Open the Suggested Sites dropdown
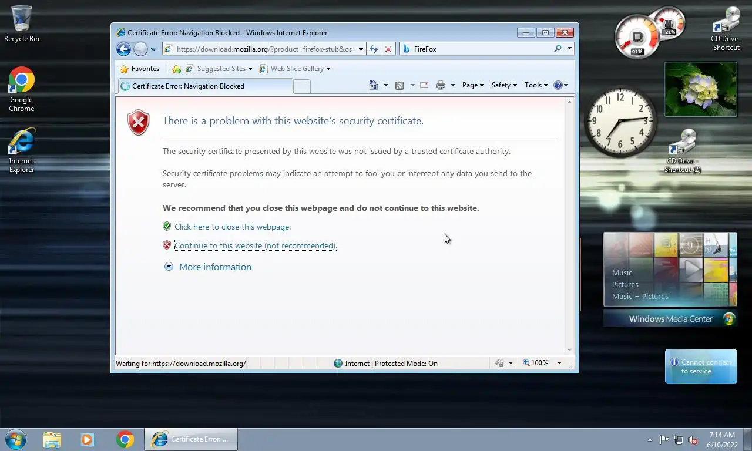Viewport: 752px width, 451px height. 219,69
